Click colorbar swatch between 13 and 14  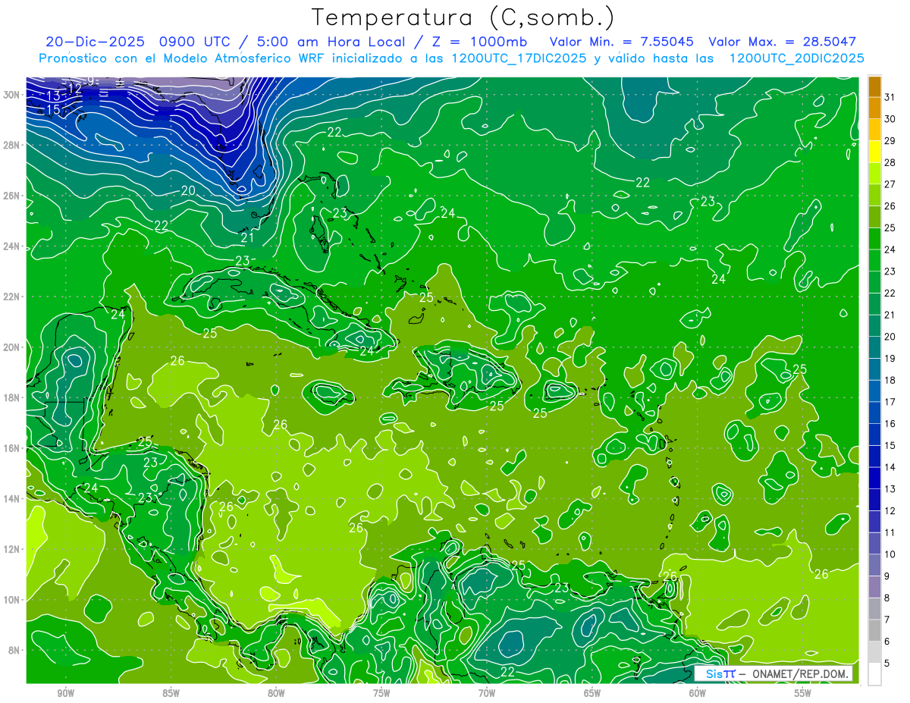874,478
